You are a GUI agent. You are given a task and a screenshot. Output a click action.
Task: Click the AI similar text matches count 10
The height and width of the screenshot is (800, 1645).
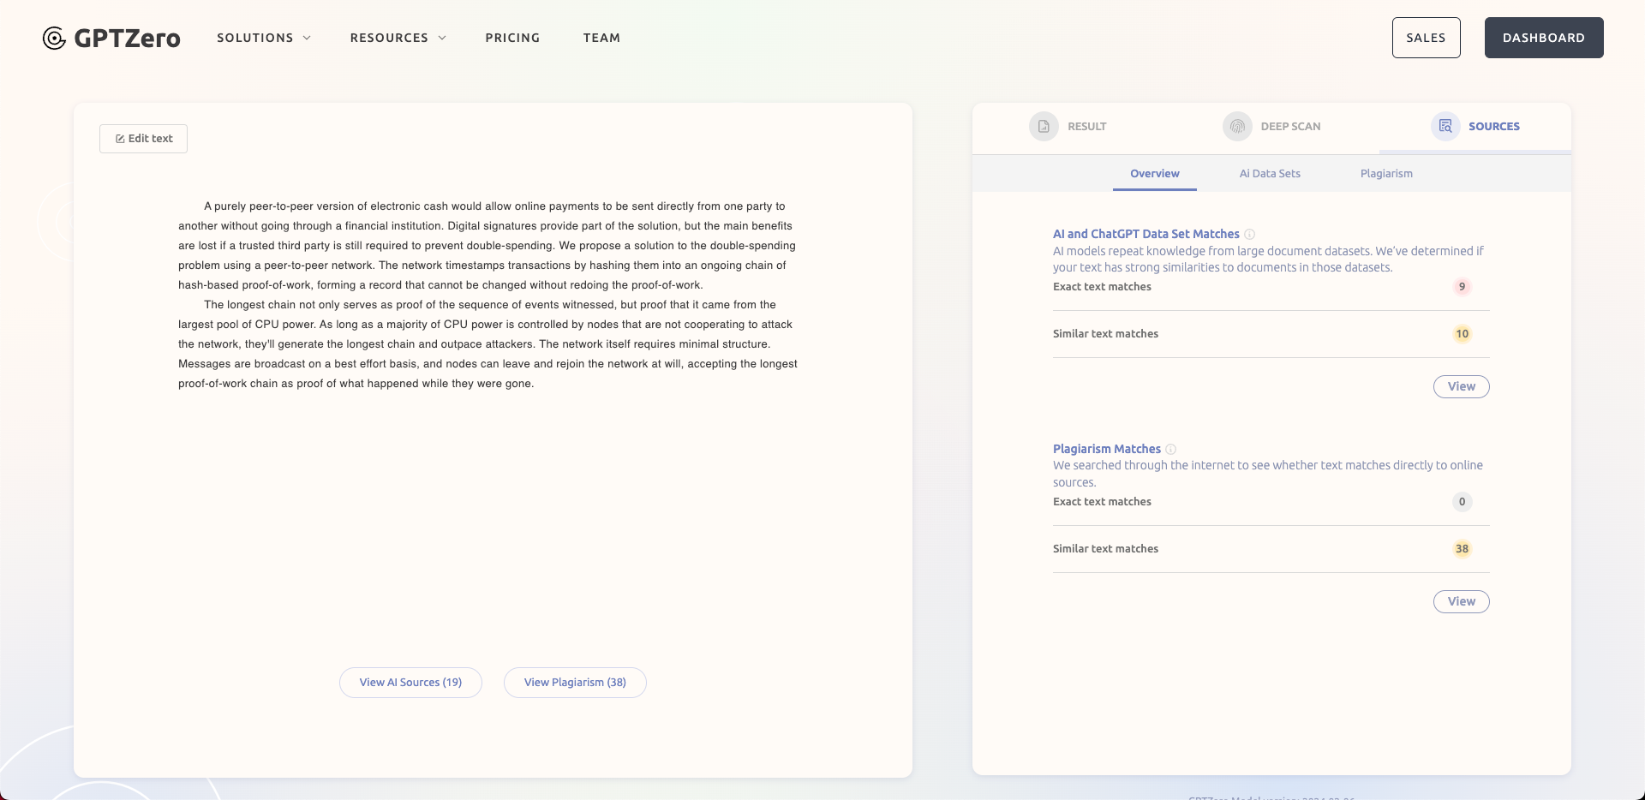[x=1463, y=334]
